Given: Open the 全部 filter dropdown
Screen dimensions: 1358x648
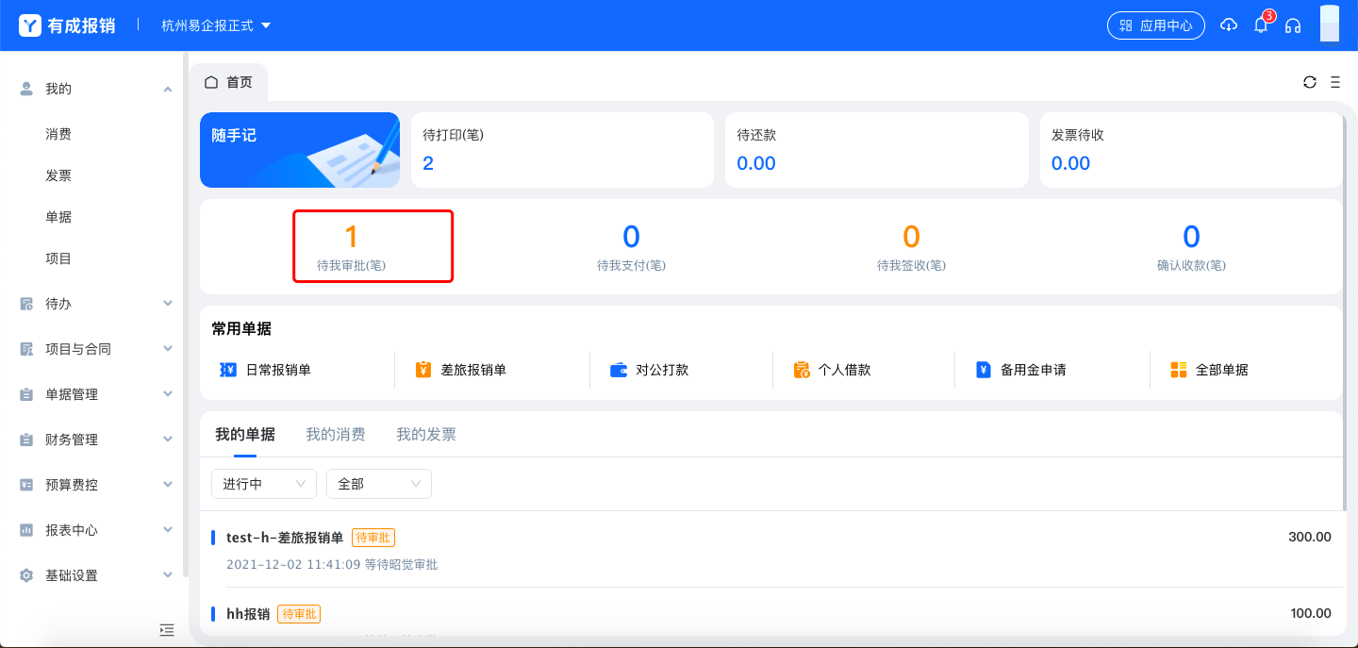Looking at the screenshot, I should coord(378,484).
